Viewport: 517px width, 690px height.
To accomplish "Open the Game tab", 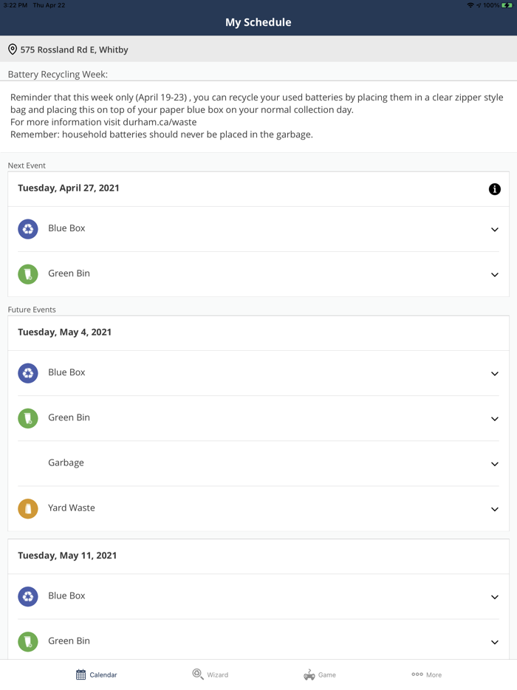I will (x=320, y=674).
